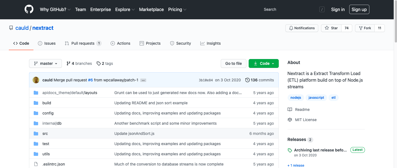Open the GitHub homepage Octocat logo
397x168 pixels.
point(29,9)
